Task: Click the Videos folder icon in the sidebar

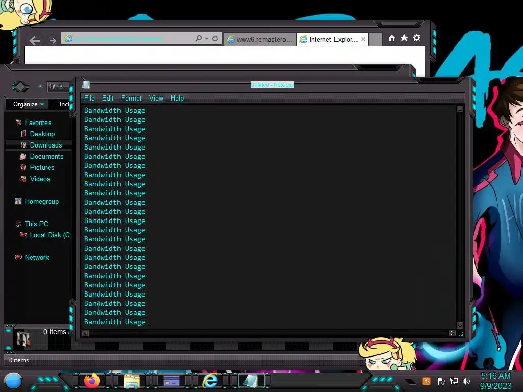Action: [x=22, y=179]
